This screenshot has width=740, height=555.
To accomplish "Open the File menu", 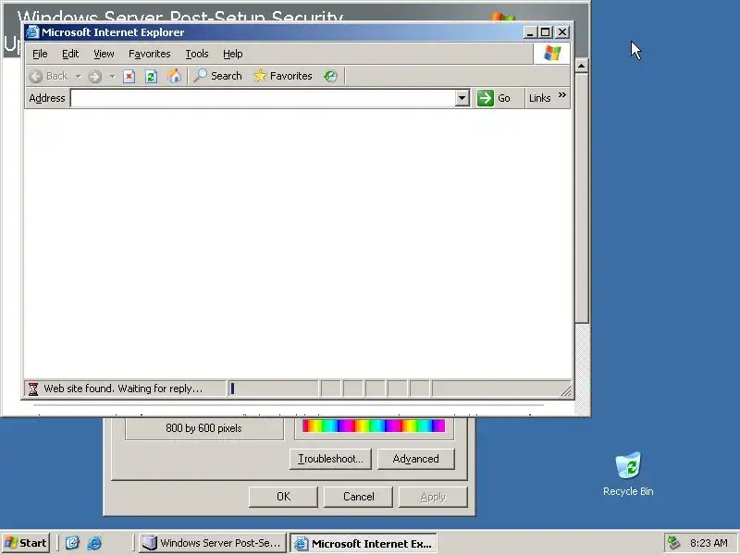I will point(40,54).
